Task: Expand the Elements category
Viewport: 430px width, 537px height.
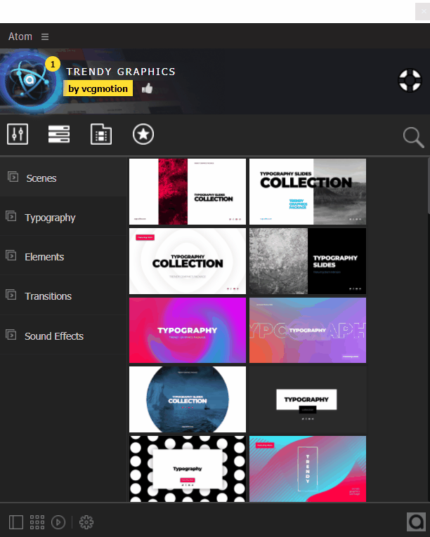Action: 44,257
